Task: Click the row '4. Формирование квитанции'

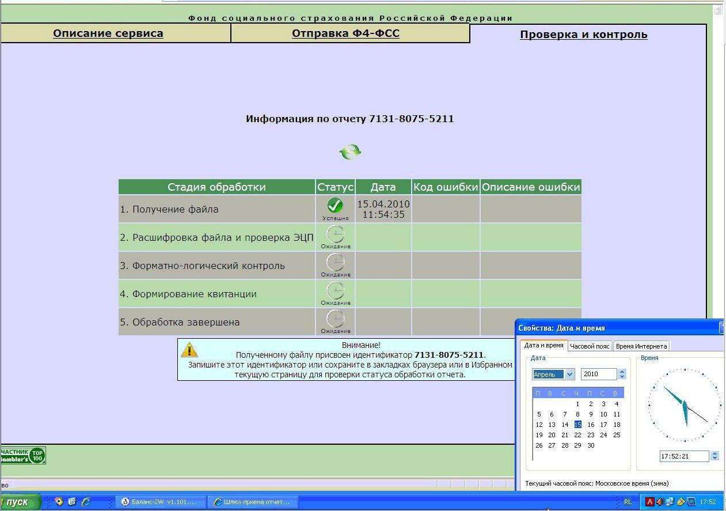Action: pos(350,294)
